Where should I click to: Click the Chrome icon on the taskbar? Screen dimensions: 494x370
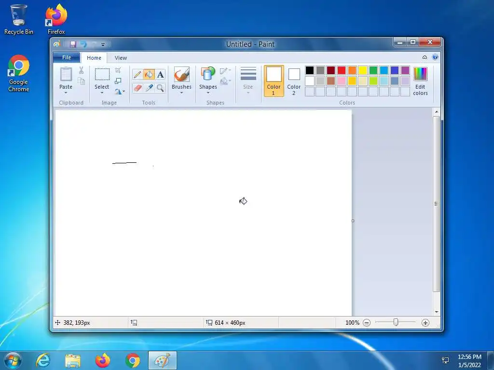(133, 360)
